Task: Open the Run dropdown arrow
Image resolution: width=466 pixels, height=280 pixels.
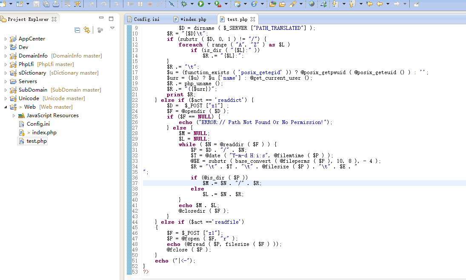Action: pos(209,4)
